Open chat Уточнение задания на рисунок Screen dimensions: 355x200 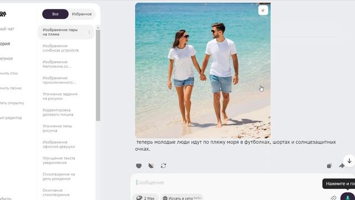point(60,96)
